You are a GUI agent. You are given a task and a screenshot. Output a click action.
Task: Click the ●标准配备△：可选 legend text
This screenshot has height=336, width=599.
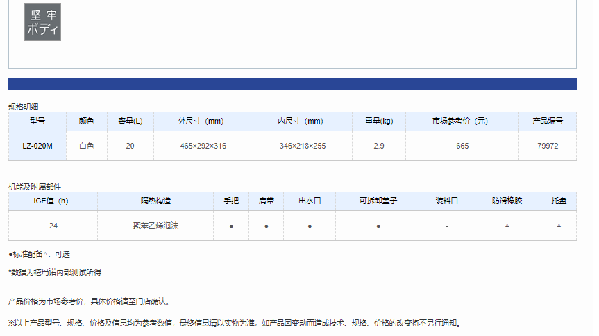pos(40,254)
